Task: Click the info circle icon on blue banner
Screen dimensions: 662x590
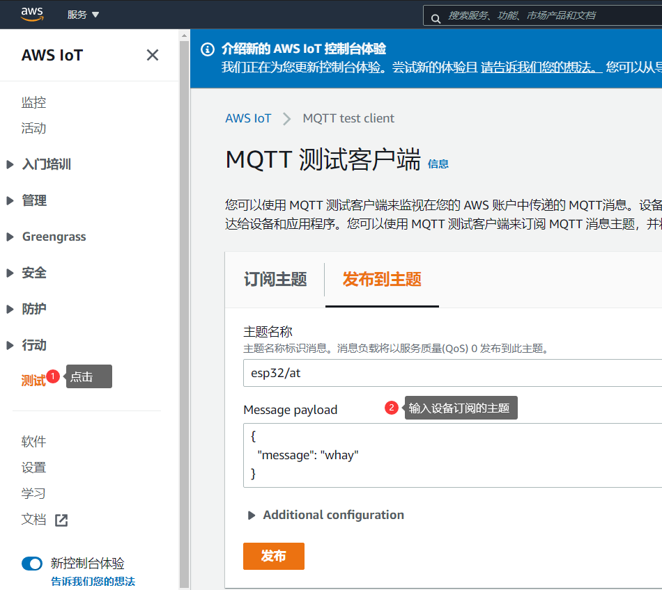Action: 207,49
